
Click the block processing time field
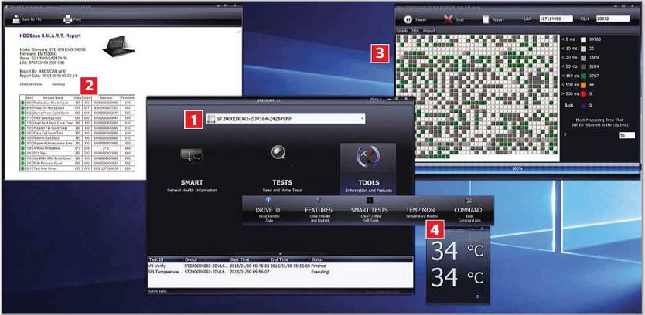pos(626,135)
